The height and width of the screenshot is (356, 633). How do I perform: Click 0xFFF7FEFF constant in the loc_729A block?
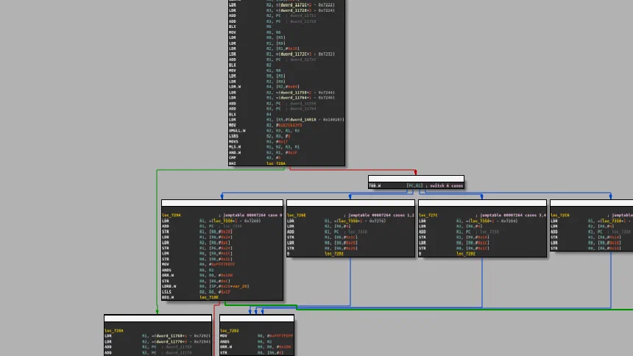pyautogui.click(x=223, y=265)
